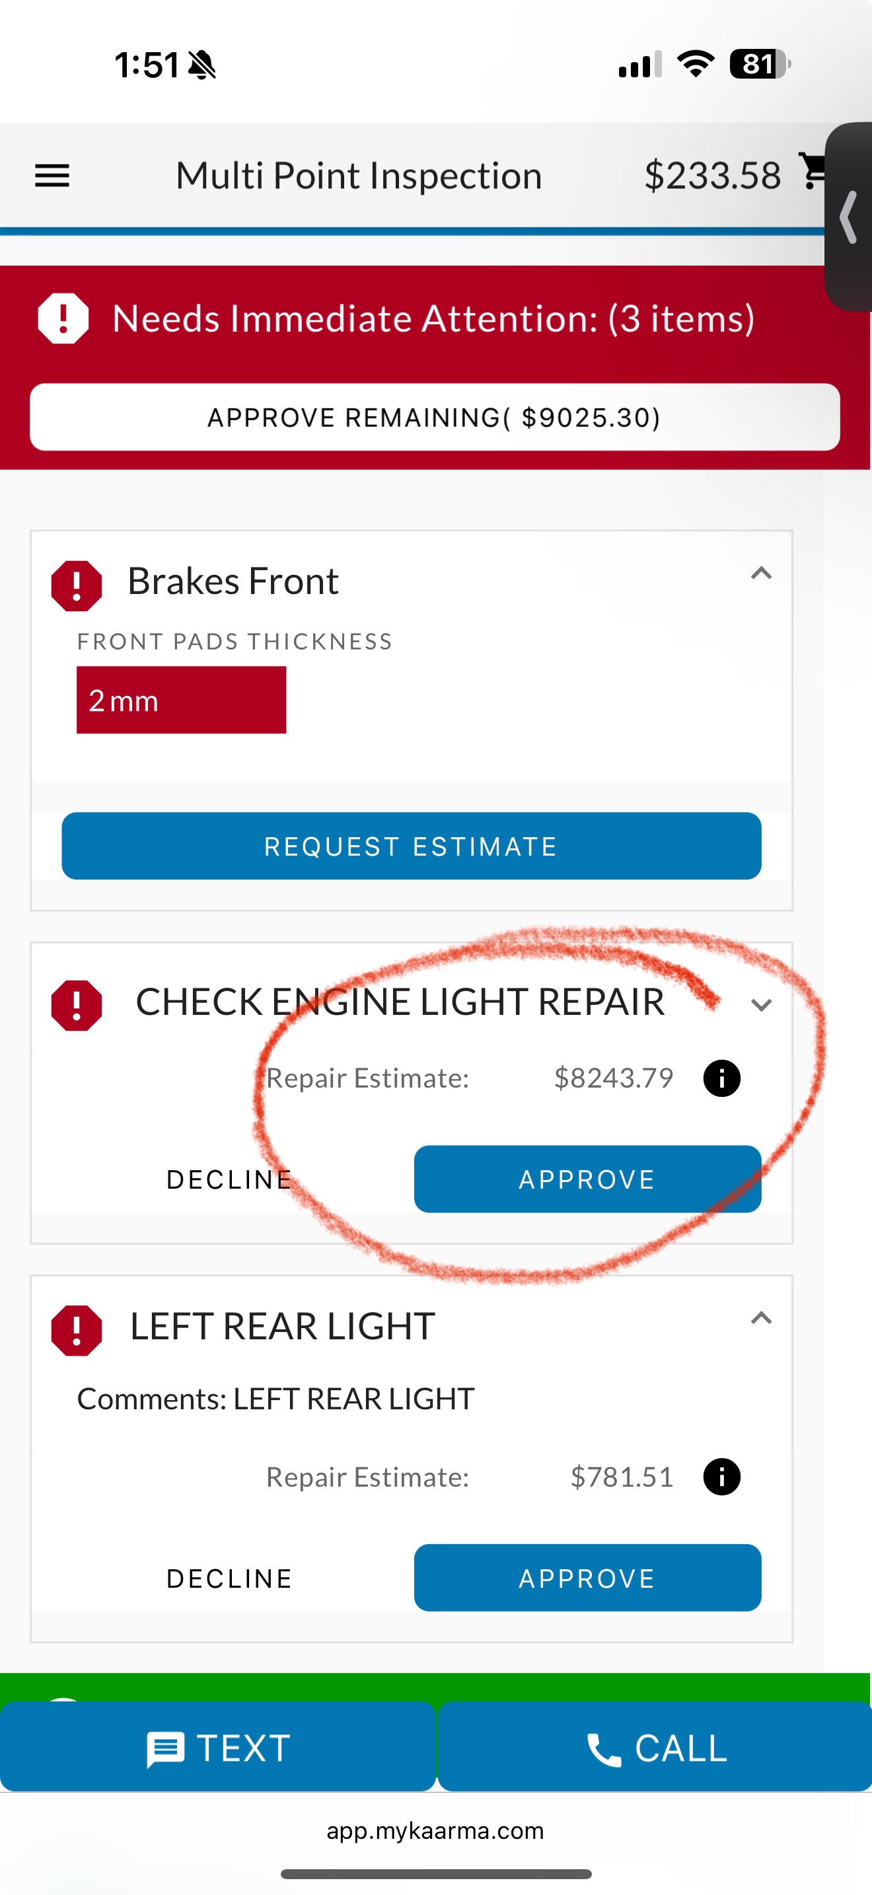Open the side panel handle arrow
This screenshot has height=1895, width=872.
coord(850,217)
